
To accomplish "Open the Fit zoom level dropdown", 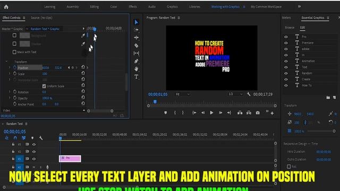I will click(x=183, y=94).
